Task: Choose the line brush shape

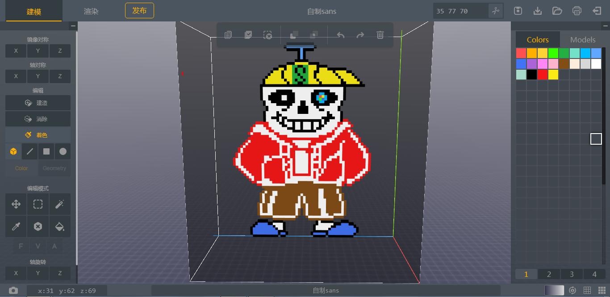Action: tap(30, 151)
